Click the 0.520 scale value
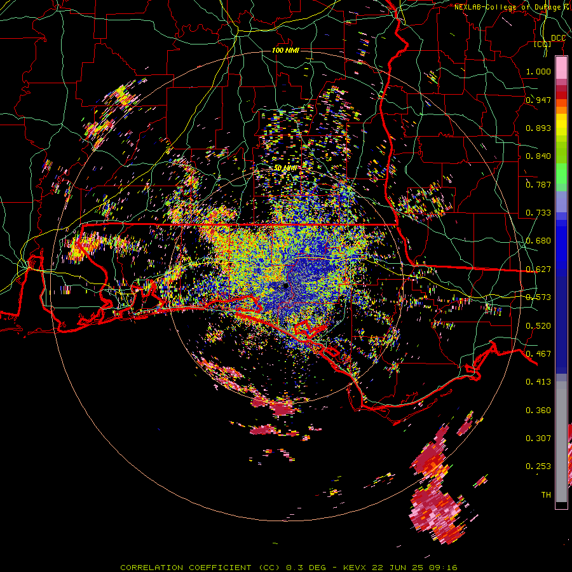Image resolution: width=572 pixels, height=572 pixels. 538,325
